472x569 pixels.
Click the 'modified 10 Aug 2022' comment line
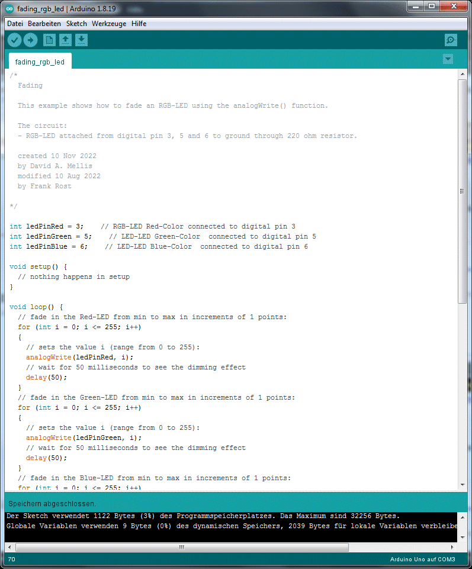point(59,176)
